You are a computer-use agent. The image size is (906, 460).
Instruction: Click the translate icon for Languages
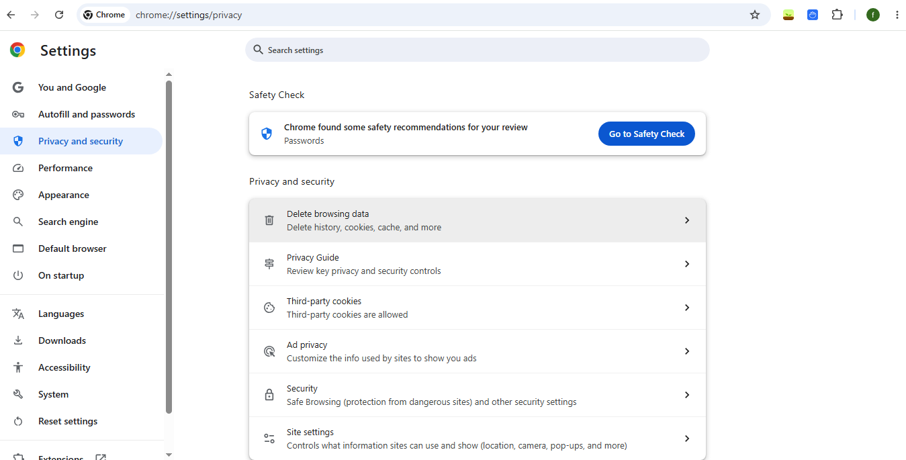[x=18, y=314]
